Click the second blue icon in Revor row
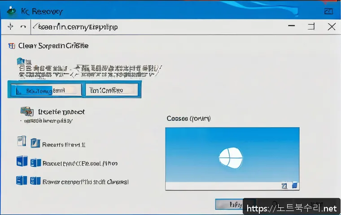The height and width of the screenshot is (215, 341). (35, 181)
